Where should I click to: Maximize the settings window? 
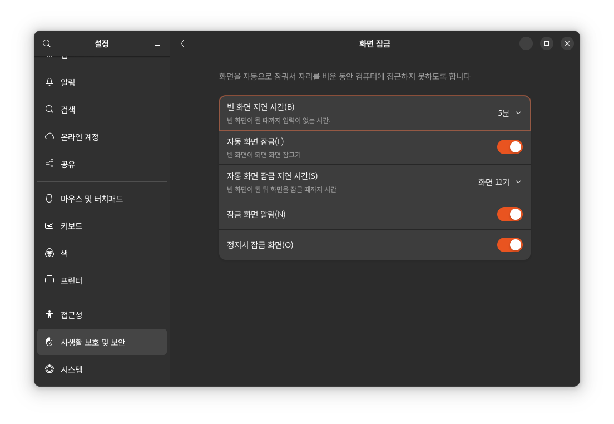coord(547,43)
